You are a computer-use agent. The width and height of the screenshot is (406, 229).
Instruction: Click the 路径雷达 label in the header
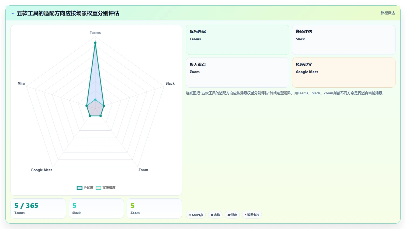(x=388, y=13)
